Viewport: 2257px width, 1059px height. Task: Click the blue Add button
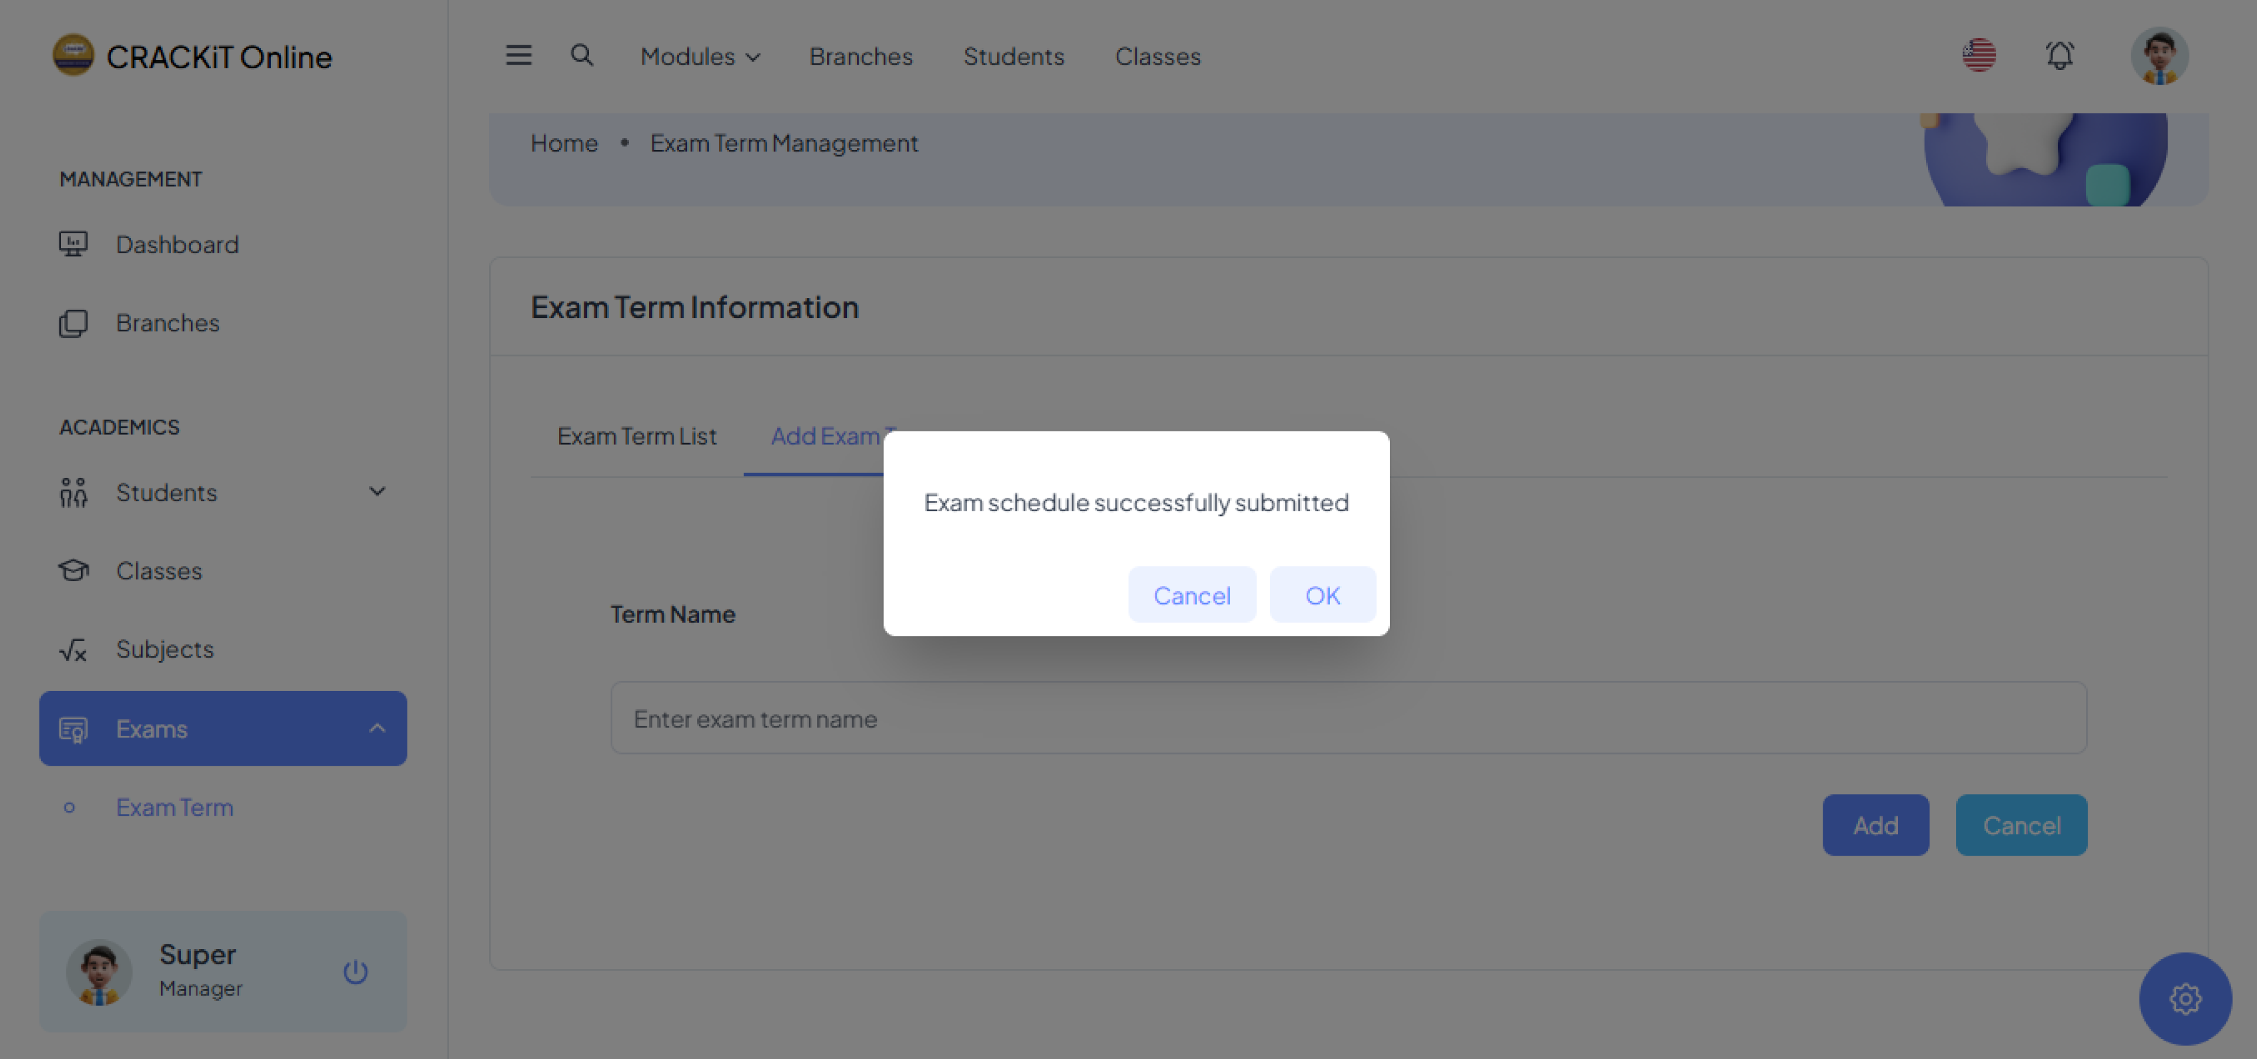coord(1875,825)
